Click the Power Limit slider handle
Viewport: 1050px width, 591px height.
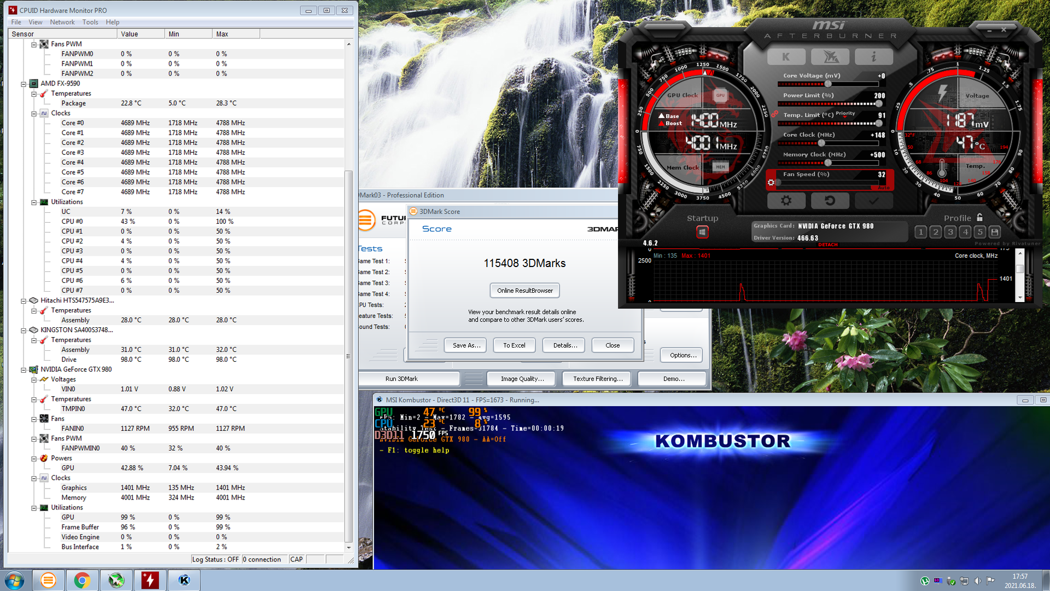coord(879,103)
